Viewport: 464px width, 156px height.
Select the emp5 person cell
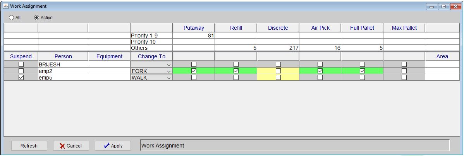[x=63, y=78]
